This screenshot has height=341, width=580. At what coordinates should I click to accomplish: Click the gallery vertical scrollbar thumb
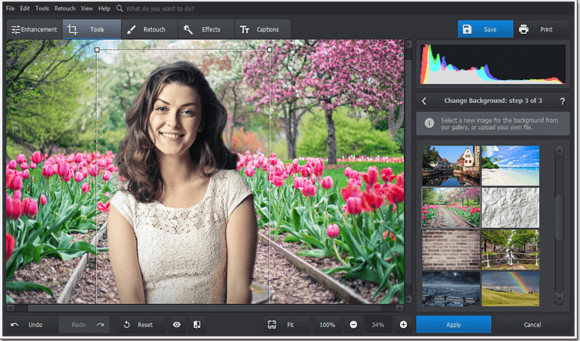(559, 218)
